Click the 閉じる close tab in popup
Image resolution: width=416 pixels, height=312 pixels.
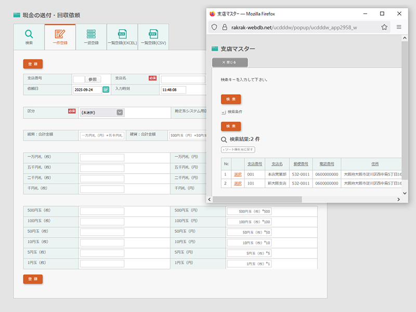point(229,62)
